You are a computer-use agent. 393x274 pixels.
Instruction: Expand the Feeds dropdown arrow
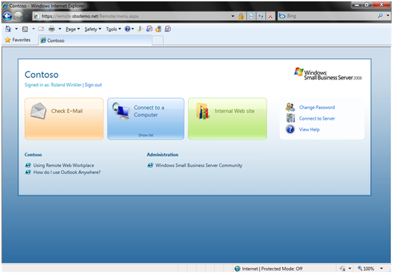[x=34, y=29]
